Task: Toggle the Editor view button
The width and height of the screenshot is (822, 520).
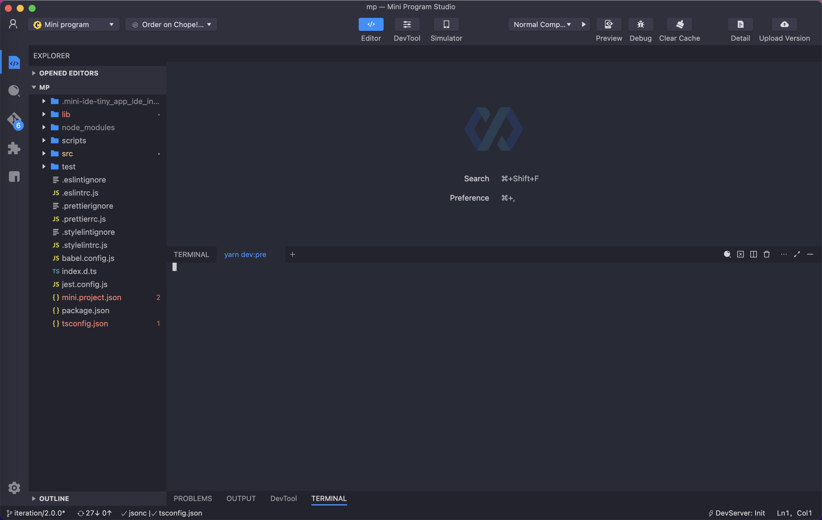Action: coord(371,24)
